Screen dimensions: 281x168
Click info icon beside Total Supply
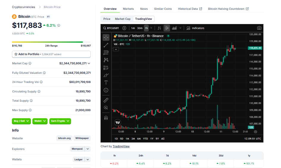pyautogui.click(x=31, y=101)
